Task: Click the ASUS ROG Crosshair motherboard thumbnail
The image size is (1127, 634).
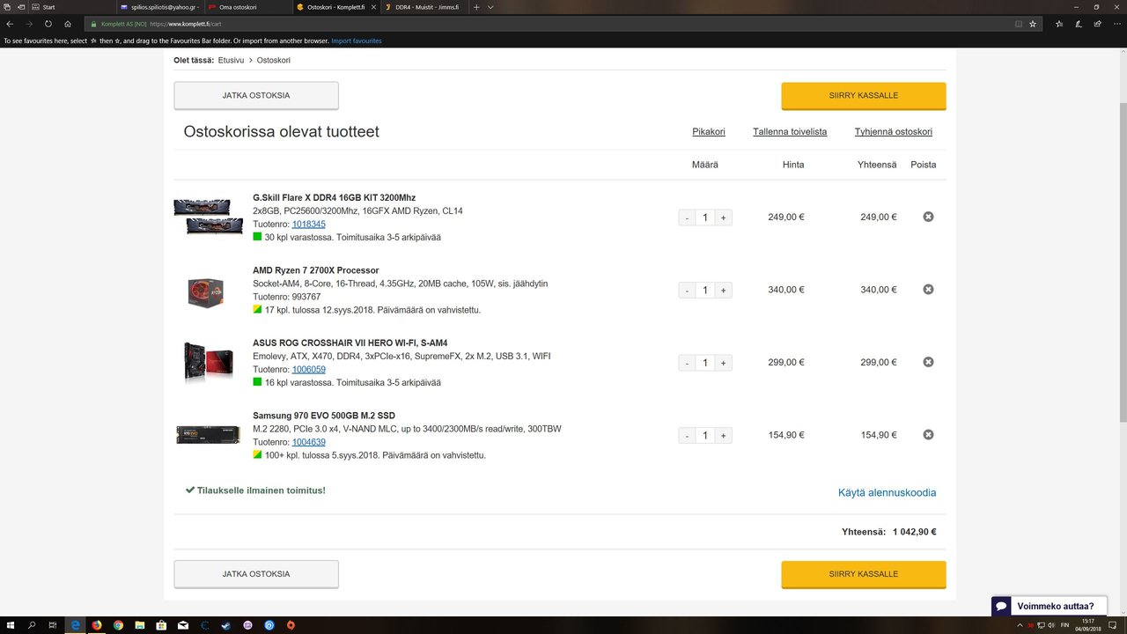Action: tap(208, 362)
